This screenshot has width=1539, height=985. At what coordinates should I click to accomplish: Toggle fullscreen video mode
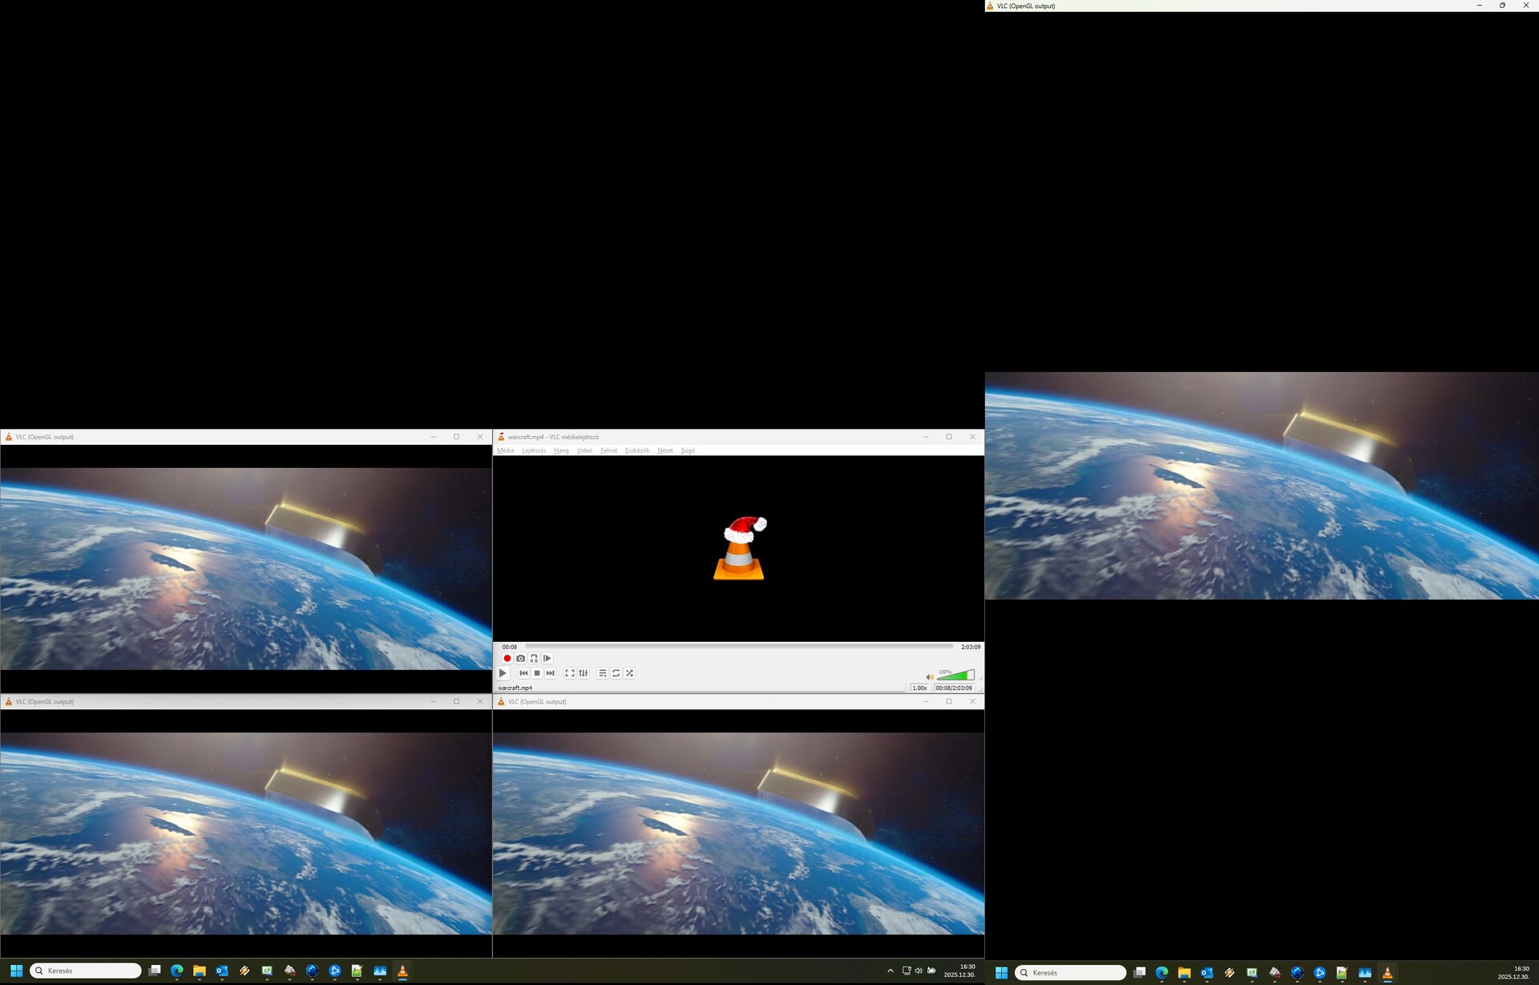click(x=570, y=673)
